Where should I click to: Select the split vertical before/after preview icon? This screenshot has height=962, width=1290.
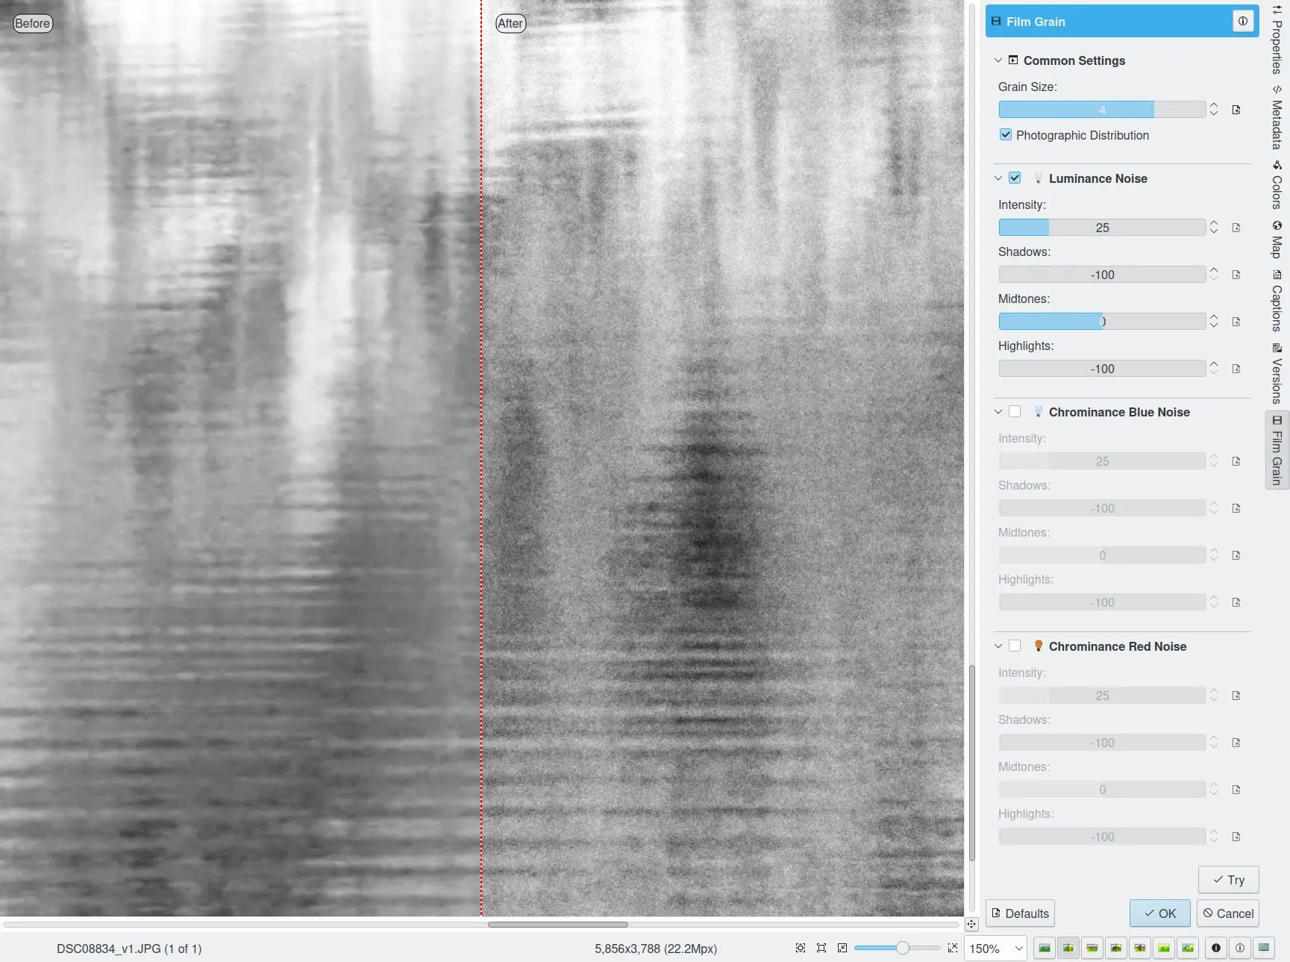point(1068,948)
